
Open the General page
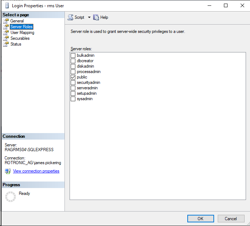[x=17, y=21]
